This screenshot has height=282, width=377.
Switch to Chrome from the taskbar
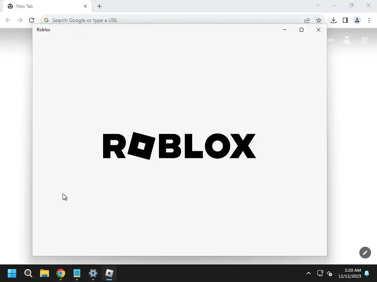(61, 273)
